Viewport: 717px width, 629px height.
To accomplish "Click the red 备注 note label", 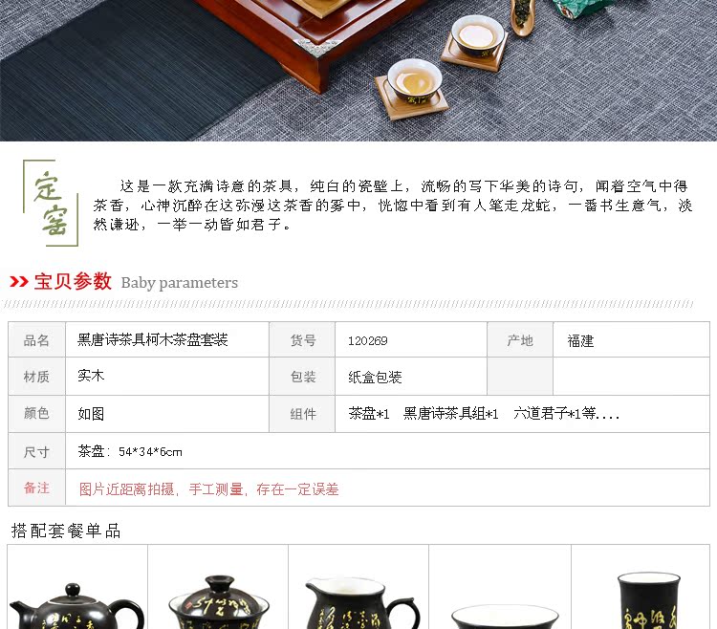I will tap(36, 488).
